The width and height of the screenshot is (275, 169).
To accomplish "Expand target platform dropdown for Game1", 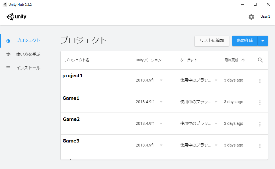I will point(216,102).
